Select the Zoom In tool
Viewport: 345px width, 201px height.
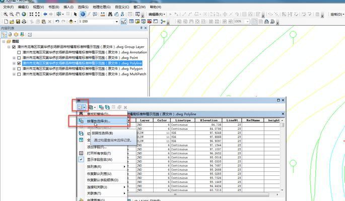[6, 14]
